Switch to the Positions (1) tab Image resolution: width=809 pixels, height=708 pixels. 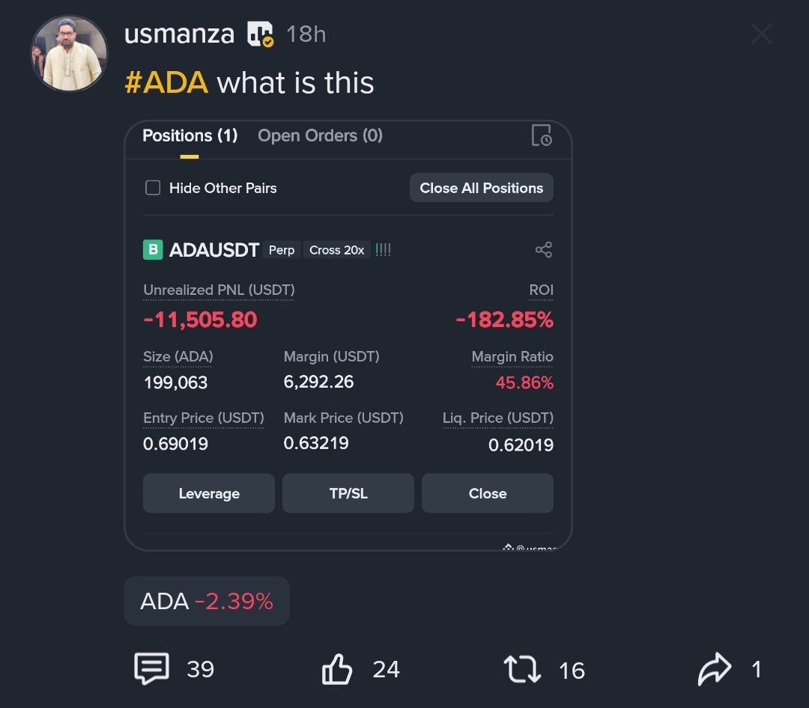(190, 135)
